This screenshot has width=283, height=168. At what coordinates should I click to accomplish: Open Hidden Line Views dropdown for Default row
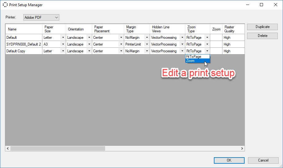click(x=182, y=38)
